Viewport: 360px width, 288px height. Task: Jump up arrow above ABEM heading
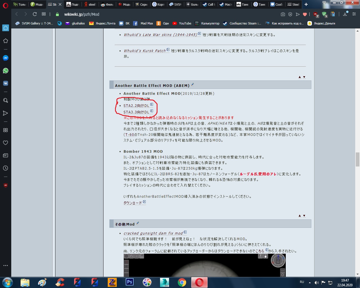(300, 77)
